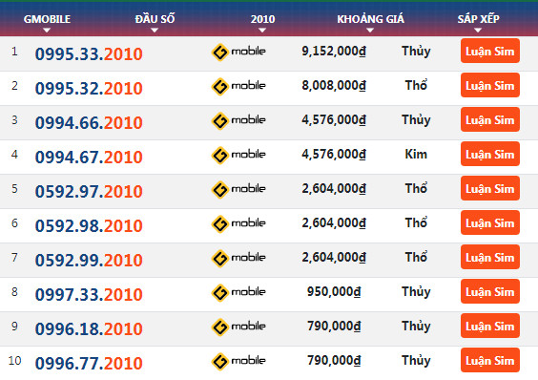Click Gmobile logo for 0994.67.2010

[238, 156]
